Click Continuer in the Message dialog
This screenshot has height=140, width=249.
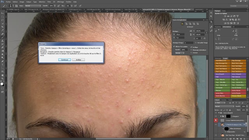click(65, 59)
